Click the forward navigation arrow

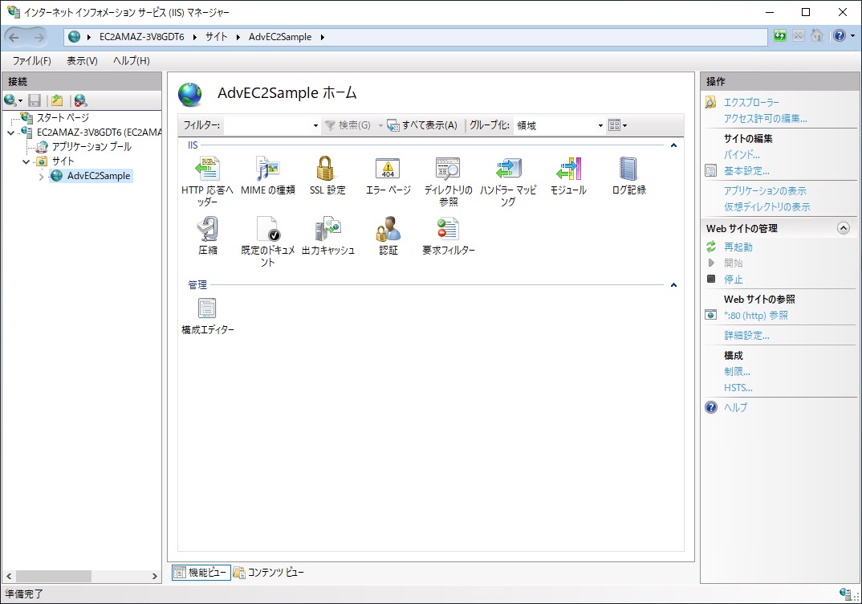[x=39, y=37]
